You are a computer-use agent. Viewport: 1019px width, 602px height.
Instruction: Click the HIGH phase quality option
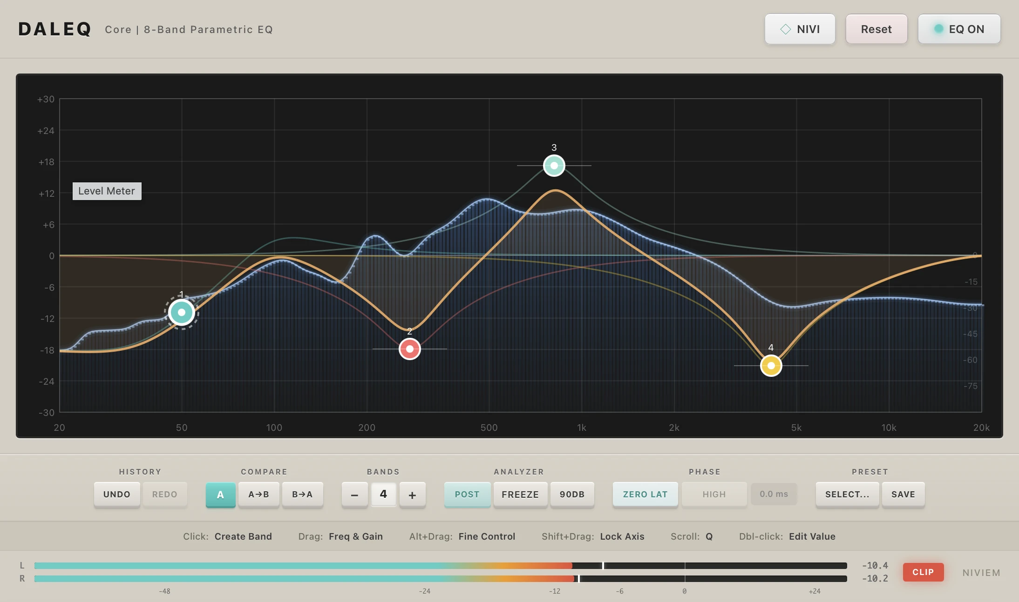click(x=714, y=495)
